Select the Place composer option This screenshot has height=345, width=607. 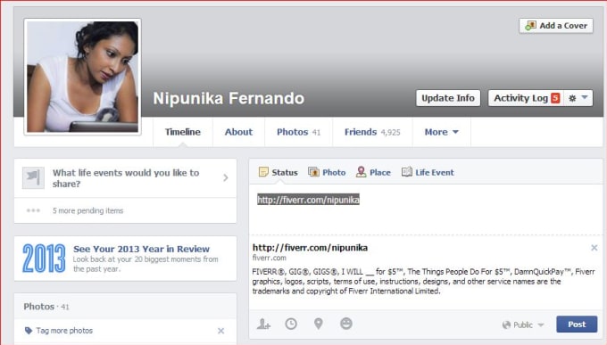pos(373,172)
